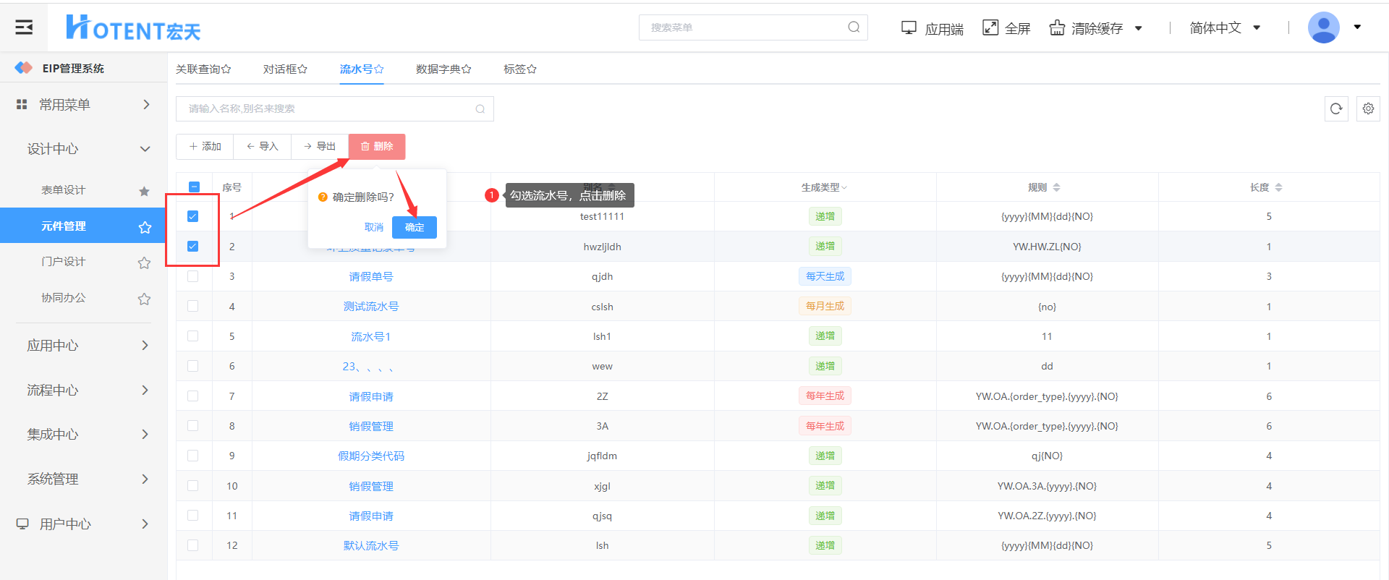Click the user avatar icon
The height and width of the screenshot is (580, 1389).
point(1323,27)
